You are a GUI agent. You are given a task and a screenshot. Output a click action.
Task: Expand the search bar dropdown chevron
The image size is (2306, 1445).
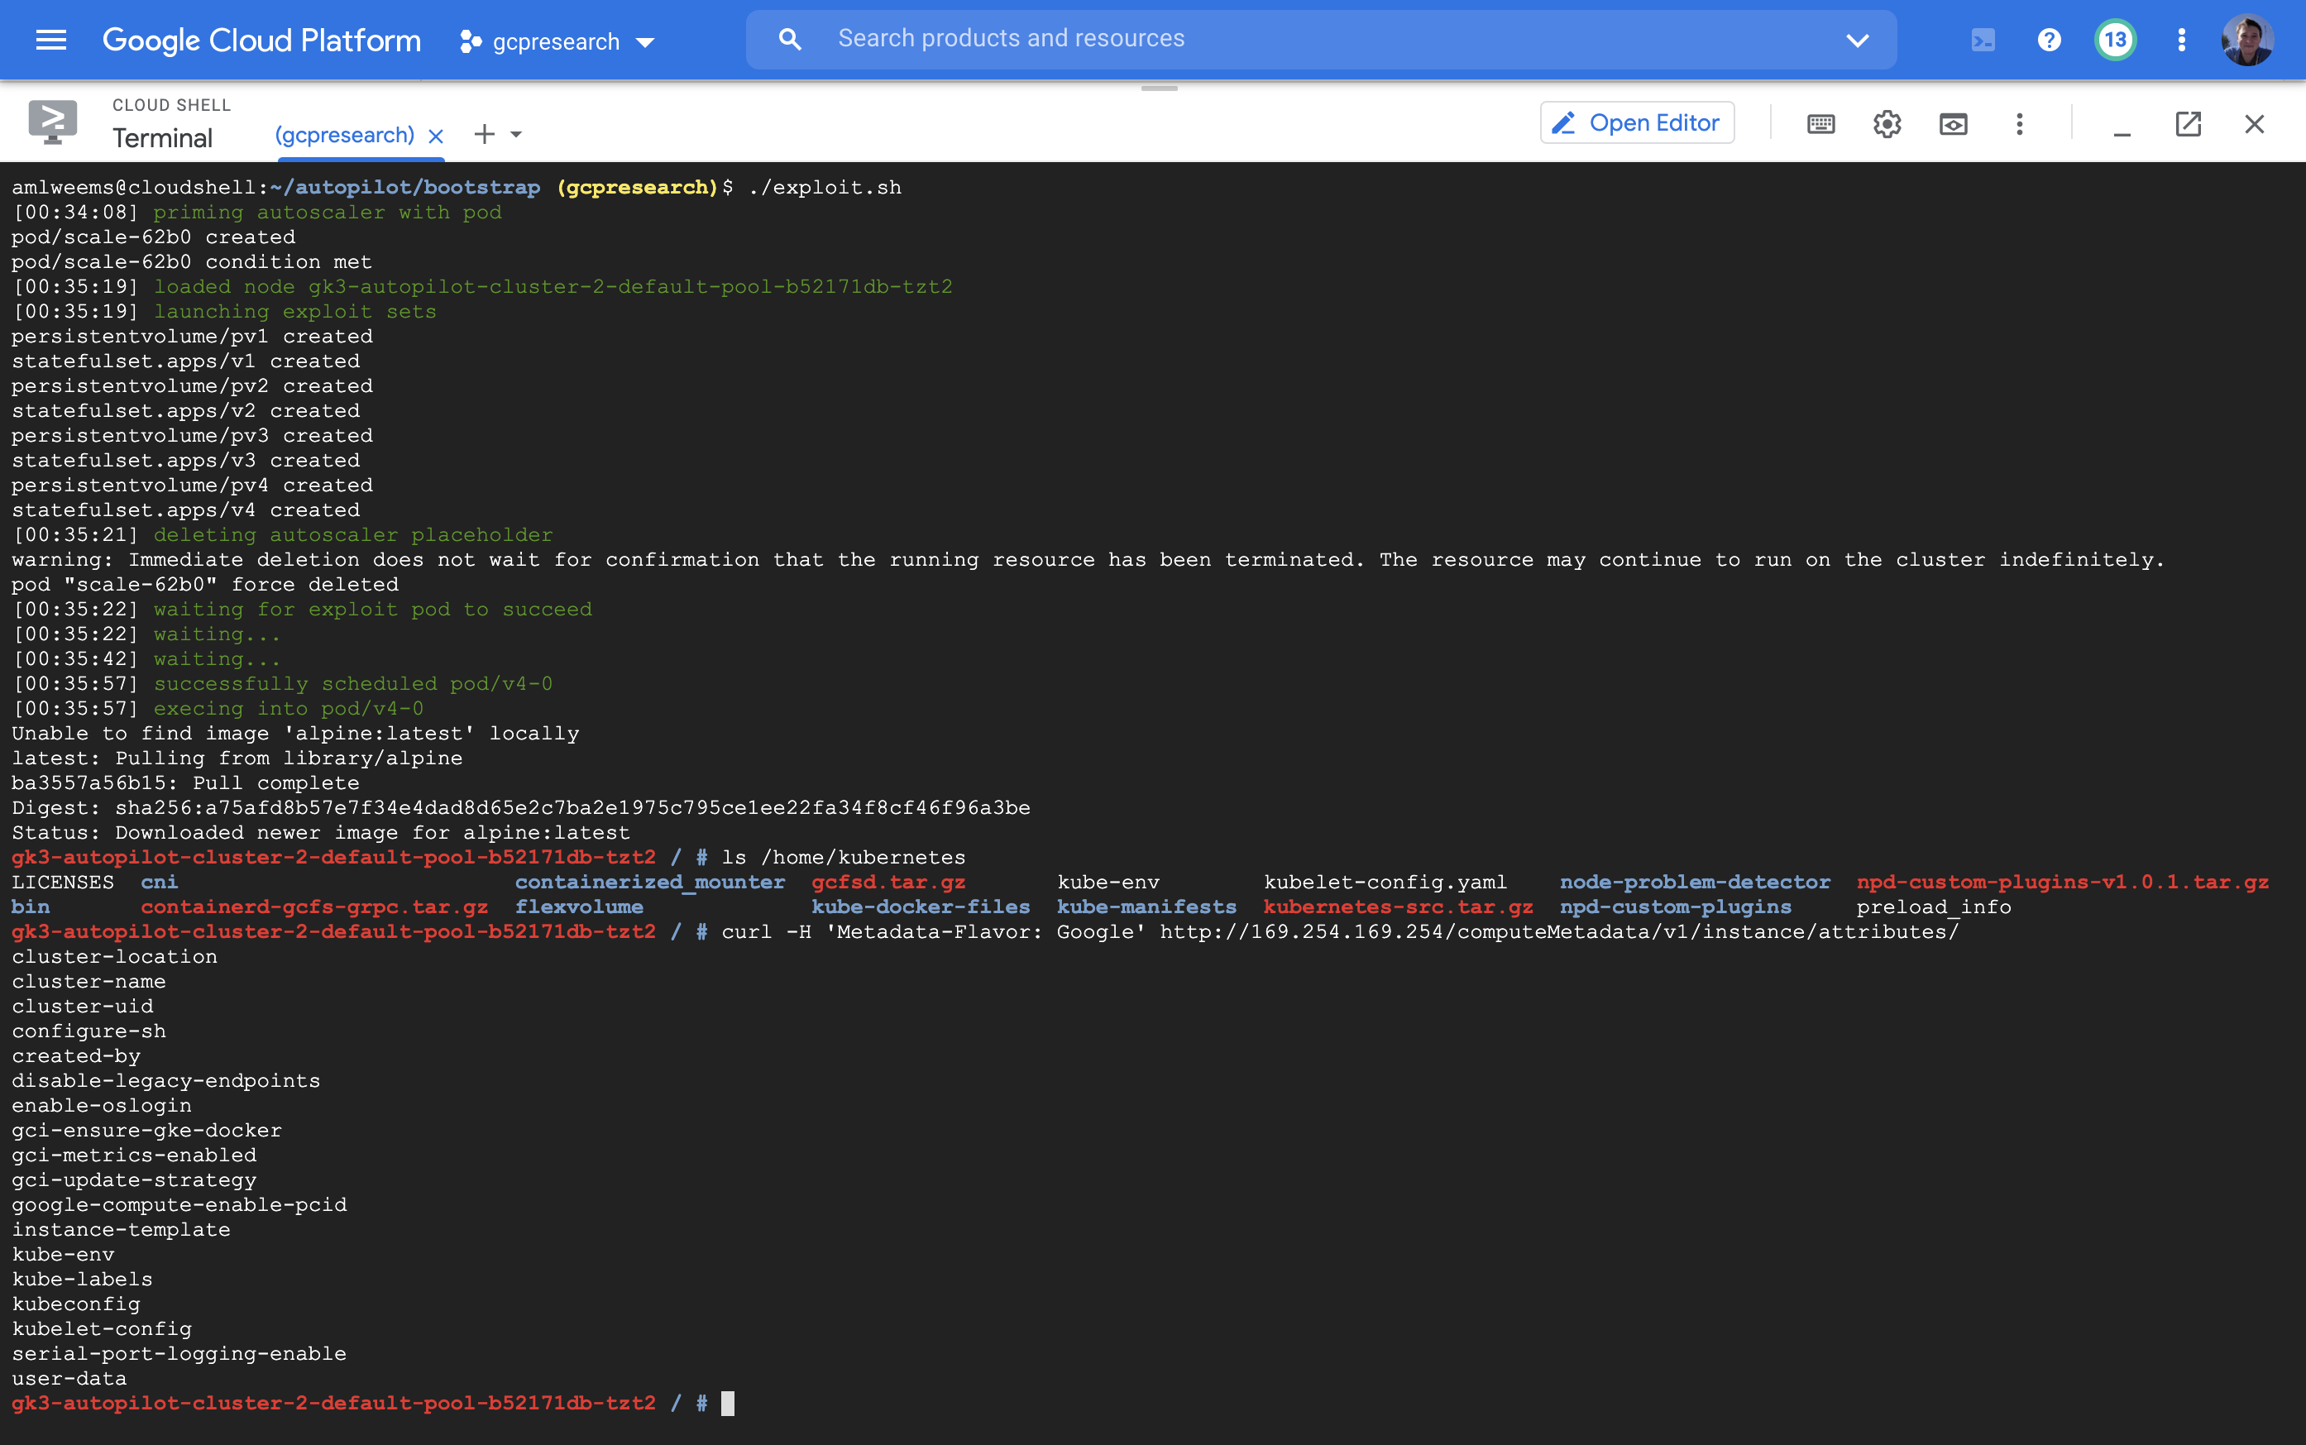(x=1857, y=41)
